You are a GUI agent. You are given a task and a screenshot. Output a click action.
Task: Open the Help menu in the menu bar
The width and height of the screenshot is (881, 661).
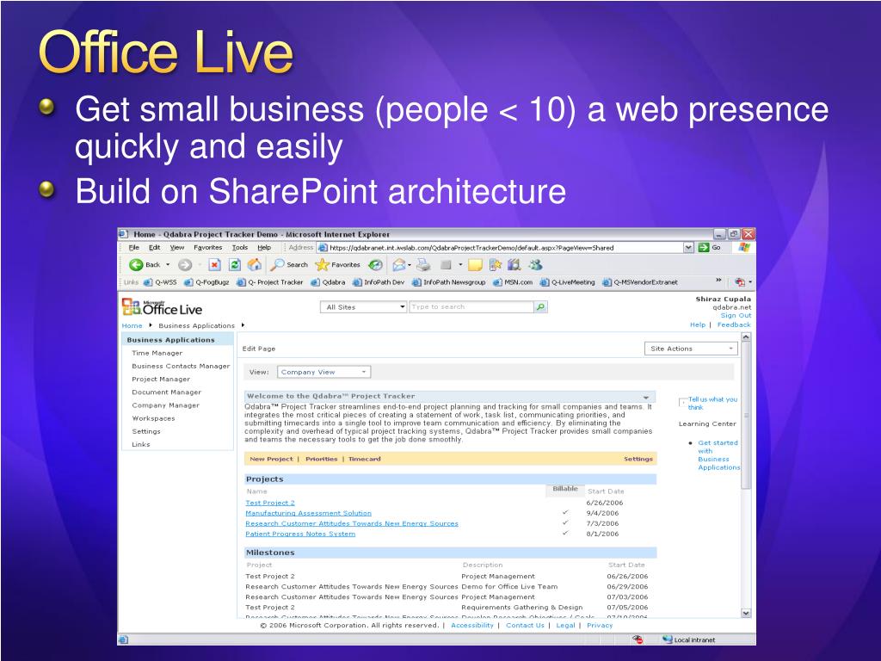point(264,247)
